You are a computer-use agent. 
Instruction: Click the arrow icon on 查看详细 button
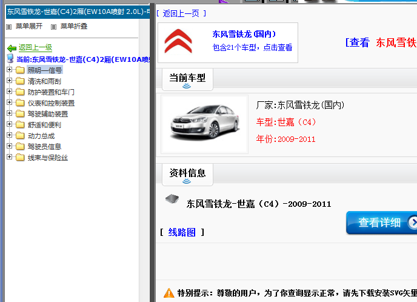(413, 223)
